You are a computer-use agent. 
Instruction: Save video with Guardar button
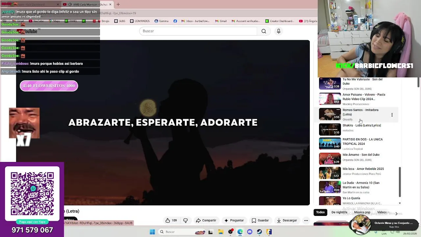point(260,220)
